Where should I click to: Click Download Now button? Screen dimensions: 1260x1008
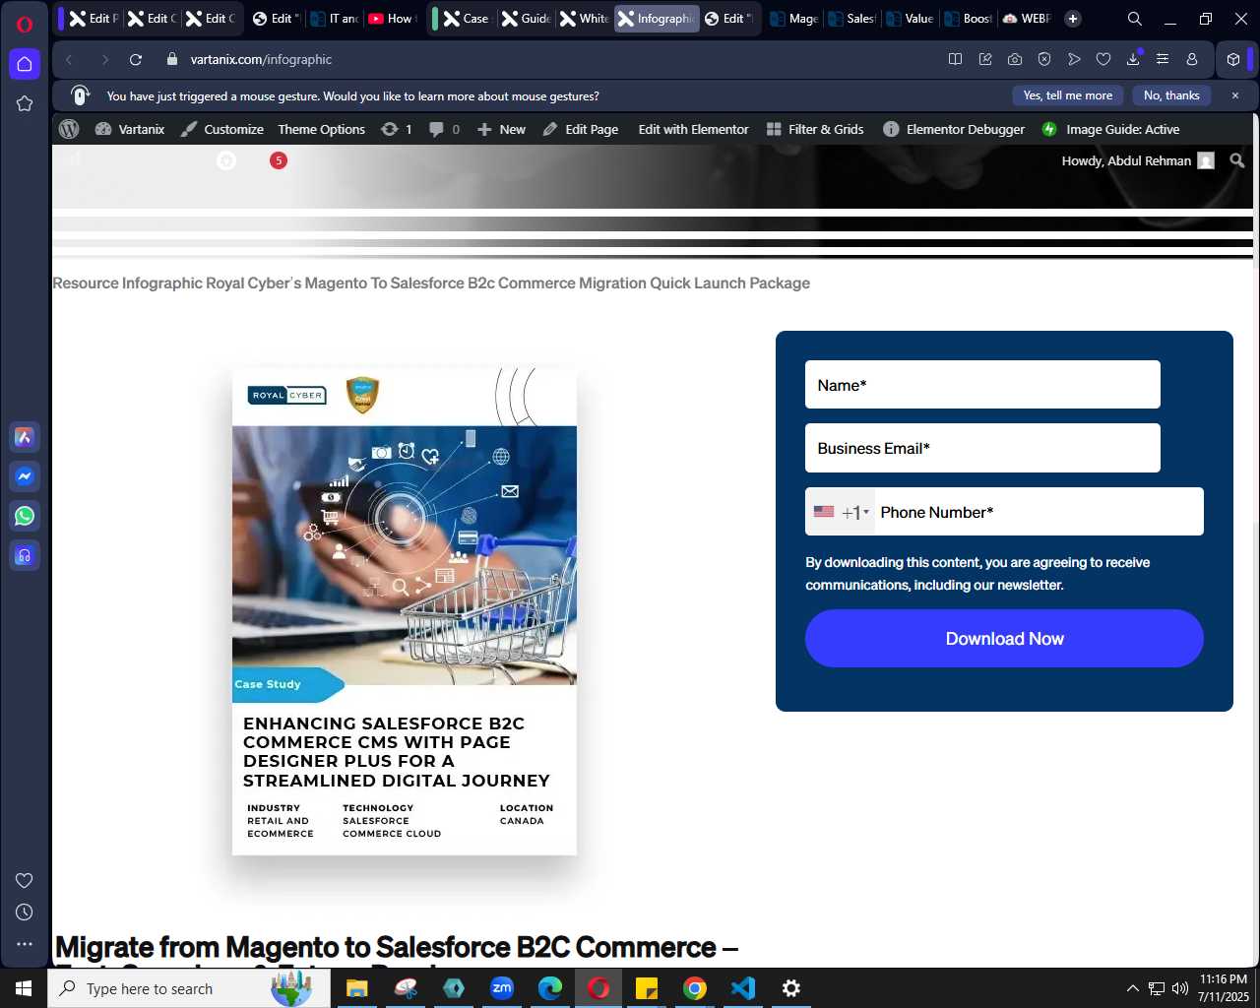pyautogui.click(x=1004, y=639)
